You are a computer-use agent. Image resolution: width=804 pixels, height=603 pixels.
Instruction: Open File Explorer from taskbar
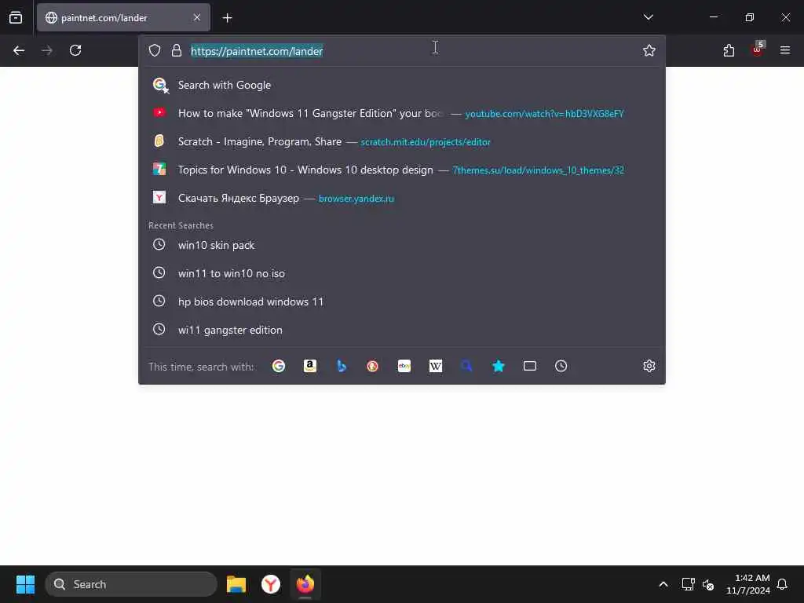[236, 584]
